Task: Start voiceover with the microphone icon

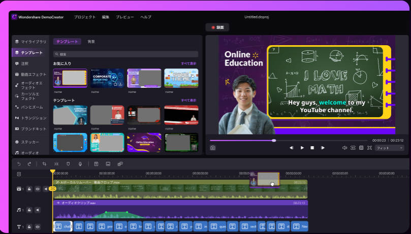Action: click(80, 164)
